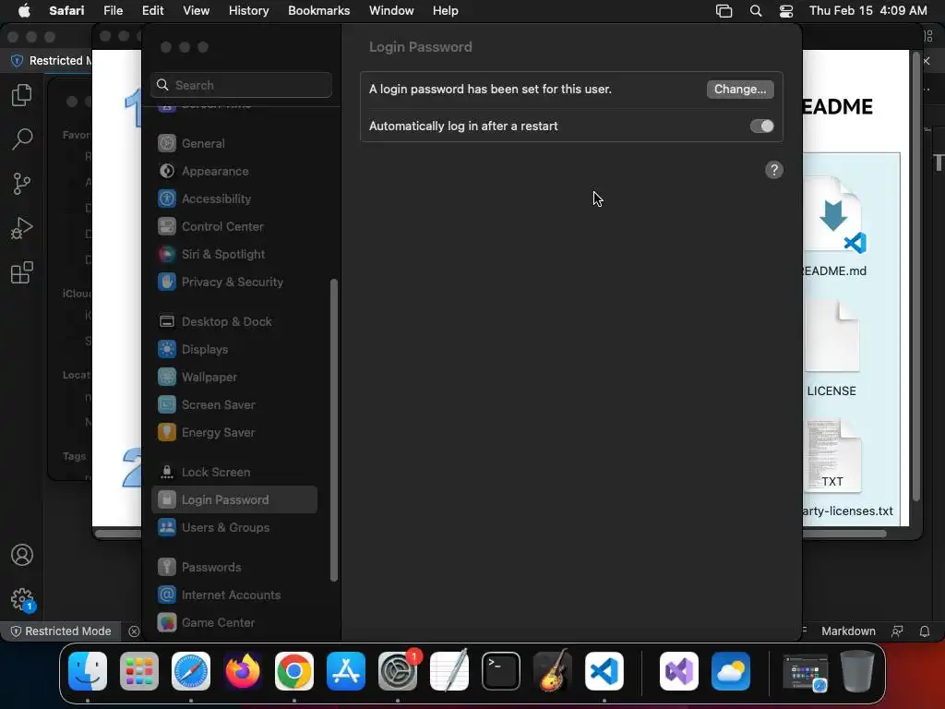Select Displays in settings sidebar

(x=233, y=350)
